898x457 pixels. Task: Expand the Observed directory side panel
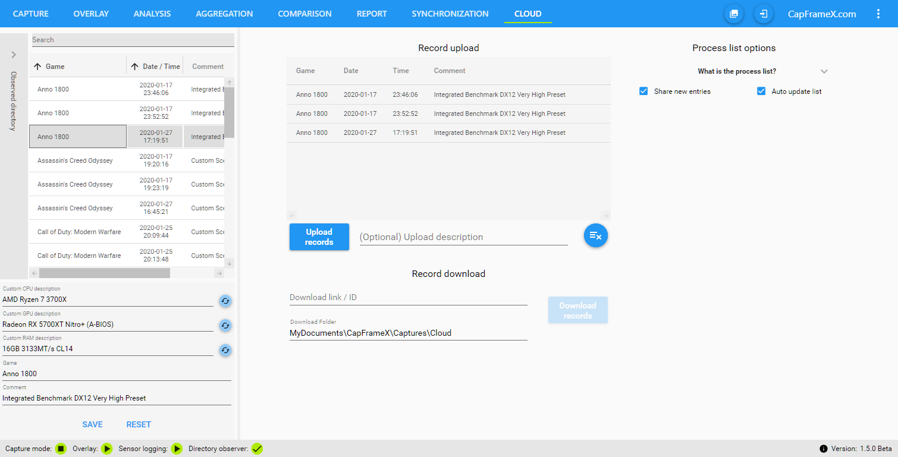click(x=14, y=55)
